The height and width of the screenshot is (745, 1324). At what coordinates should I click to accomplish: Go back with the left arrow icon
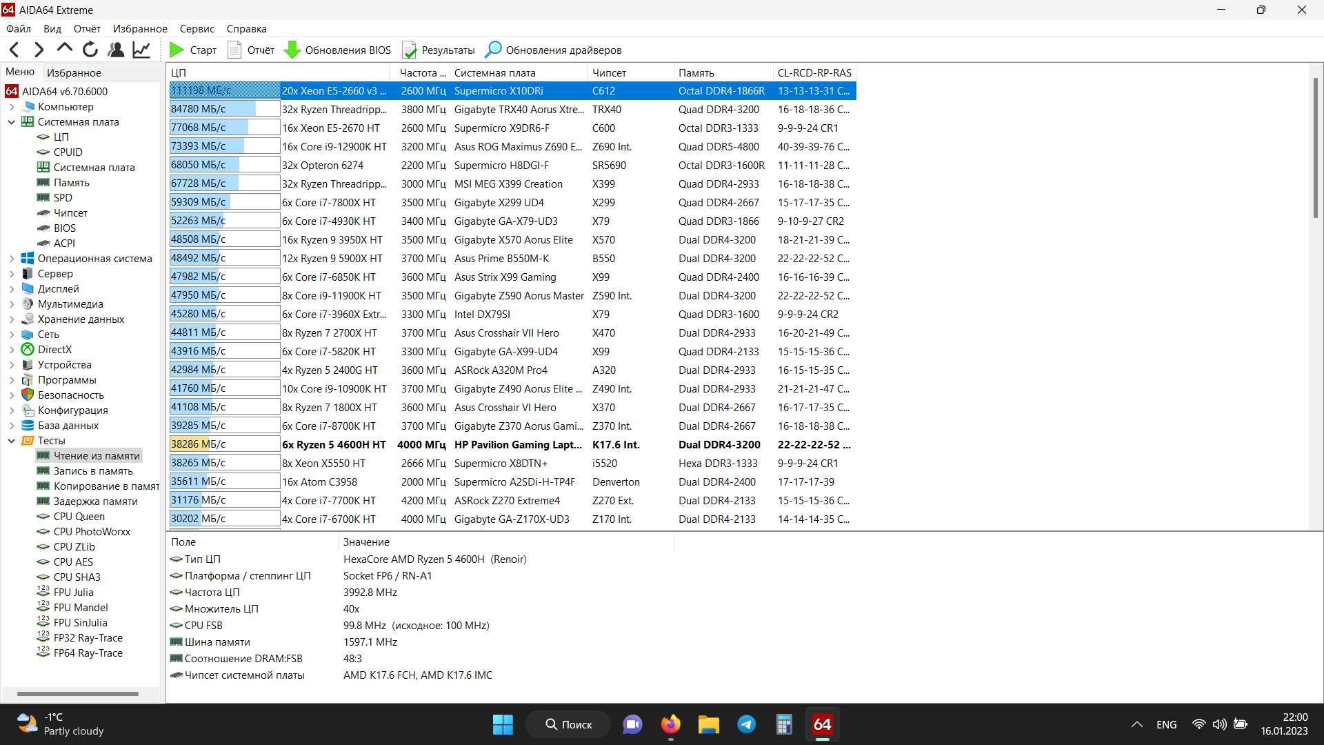(x=14, y=50)
